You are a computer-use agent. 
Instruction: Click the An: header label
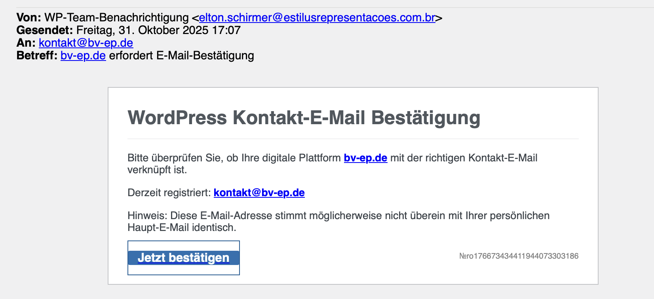(x=26, y=43)
